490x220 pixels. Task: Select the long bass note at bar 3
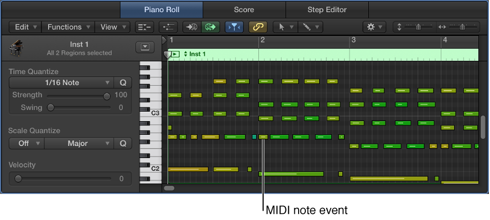pos(389,179)
